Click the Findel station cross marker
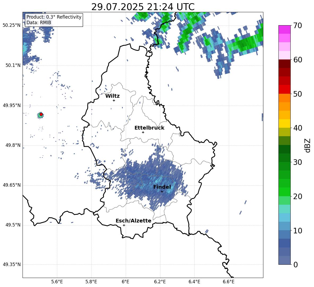This screenshot has width=314, height=287. click(162, 192)
